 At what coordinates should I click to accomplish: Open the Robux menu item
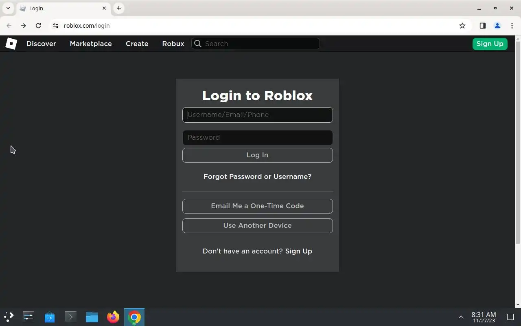173,44
